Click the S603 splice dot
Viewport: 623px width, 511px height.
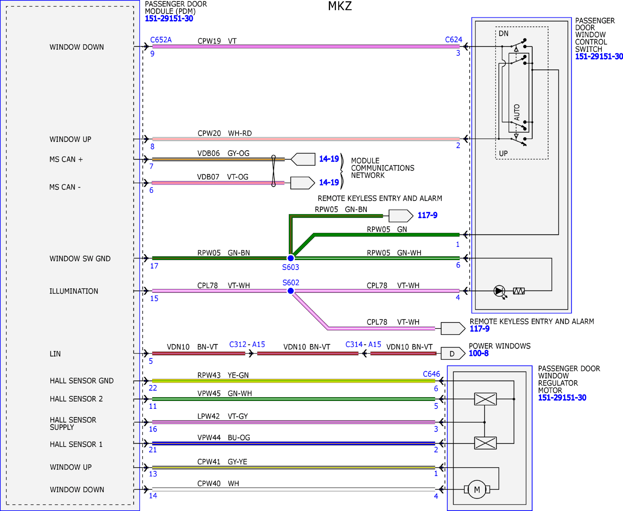coord(291,258)
